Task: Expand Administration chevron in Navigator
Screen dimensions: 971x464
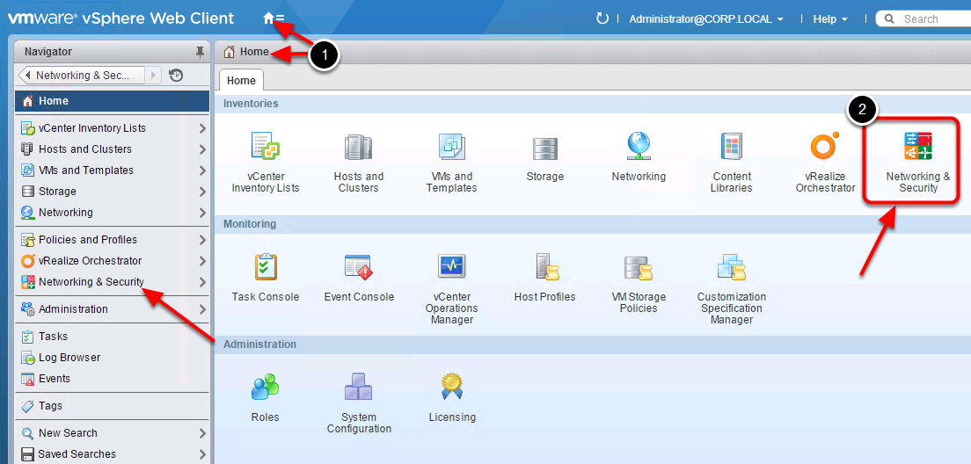Action: (202, 309)
